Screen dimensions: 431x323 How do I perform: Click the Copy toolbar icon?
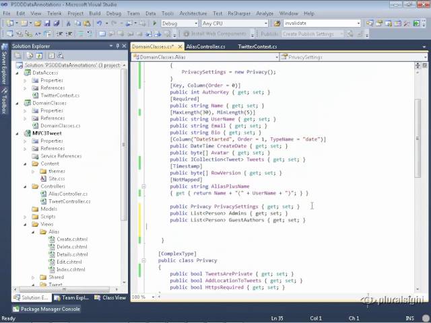pyautogui.click(x=78, y=24)
